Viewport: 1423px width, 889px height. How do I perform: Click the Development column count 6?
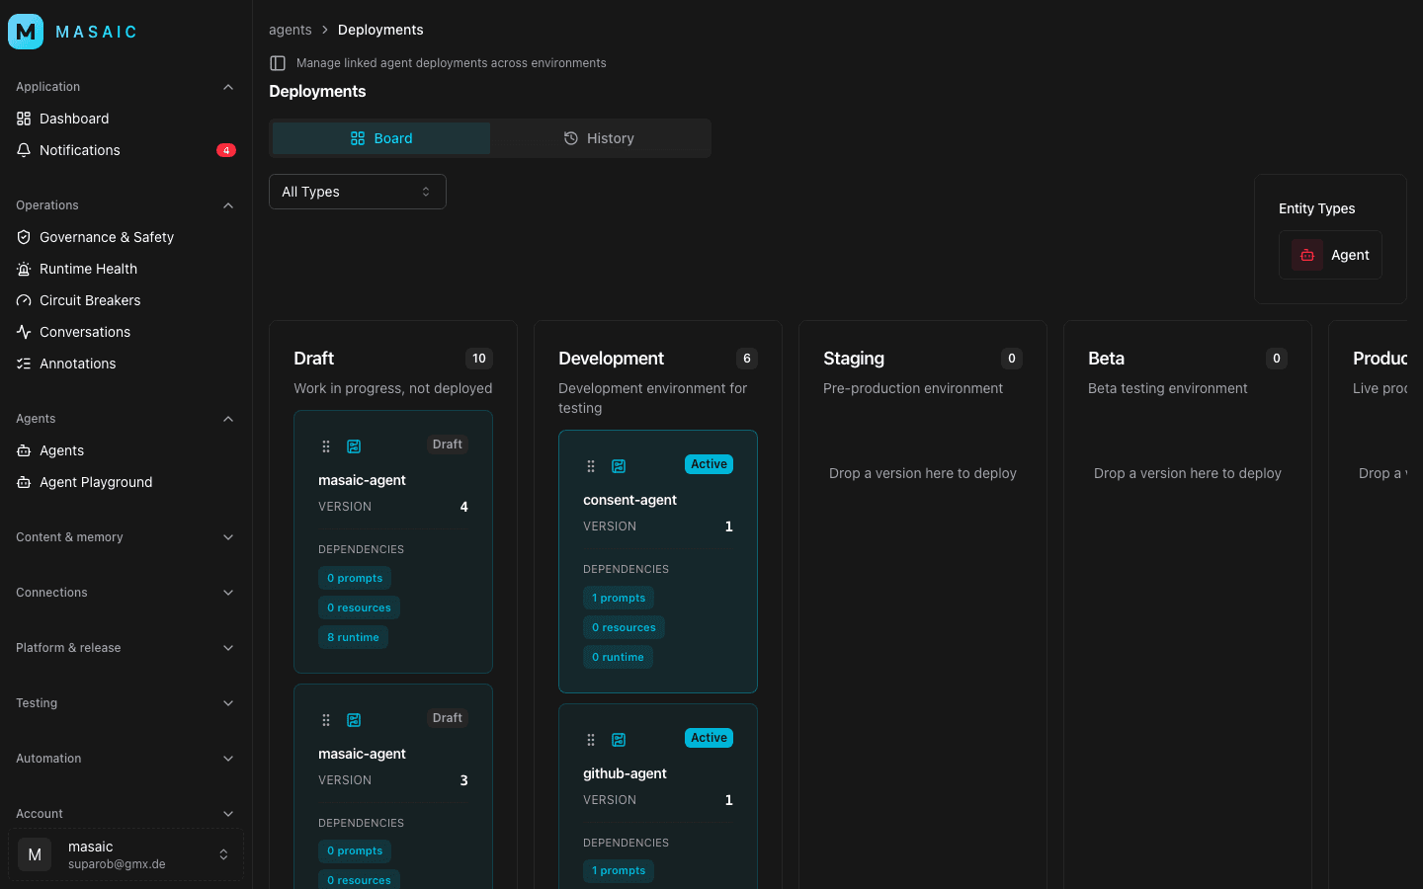747,359
